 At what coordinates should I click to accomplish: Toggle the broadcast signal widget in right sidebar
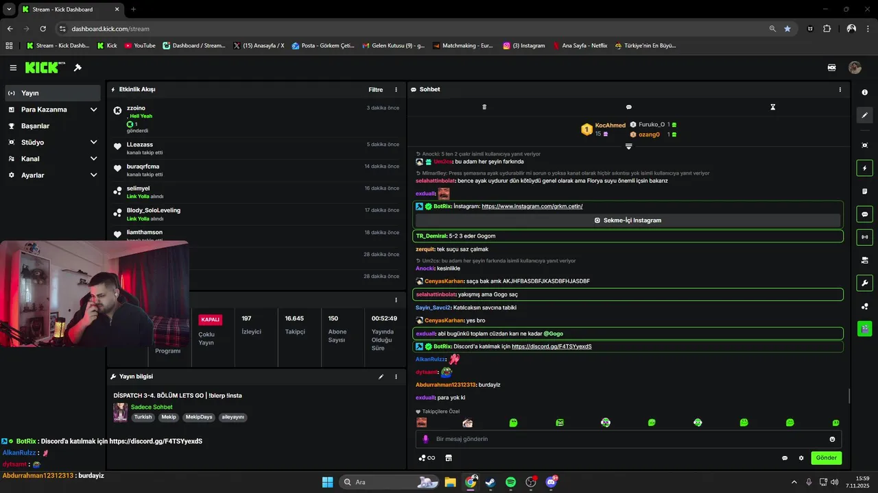[864, 237]
